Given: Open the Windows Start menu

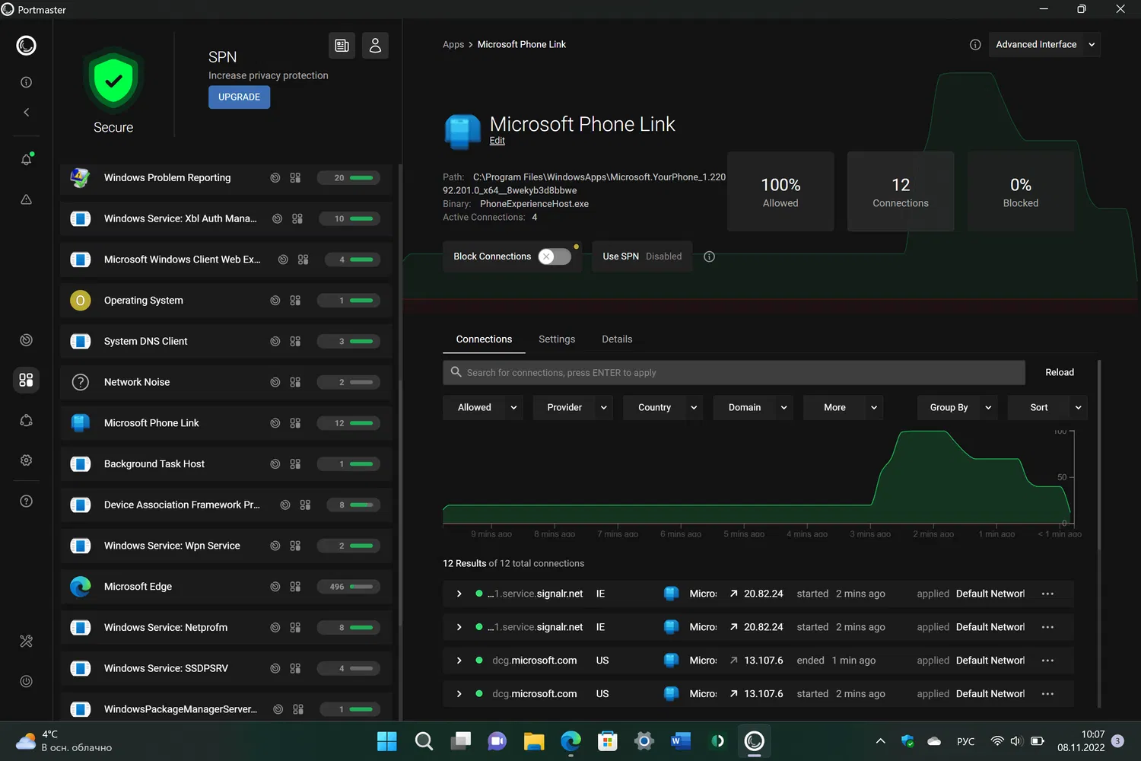Looking at the screenshot, I should 387,741.
